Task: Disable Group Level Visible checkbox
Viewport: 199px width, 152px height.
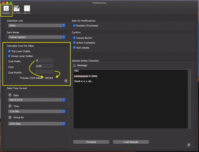Action: [x=9, y=56]
